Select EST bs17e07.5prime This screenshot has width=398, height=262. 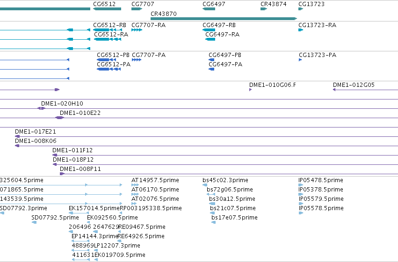214,222
